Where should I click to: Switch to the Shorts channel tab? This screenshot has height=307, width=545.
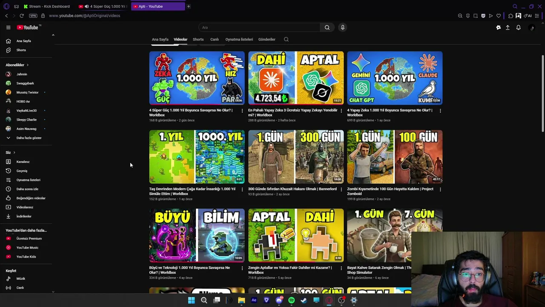pos(198,39)
